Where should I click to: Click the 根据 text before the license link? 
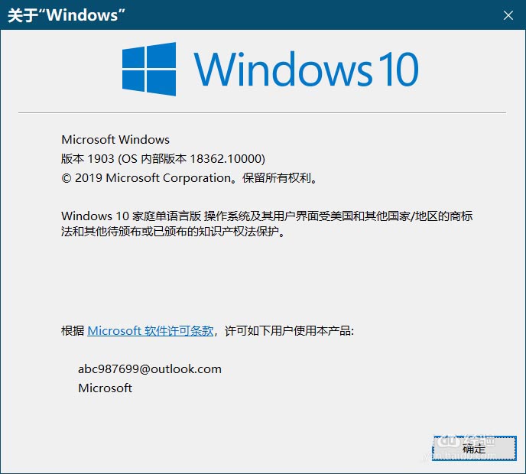coord(73,331)
